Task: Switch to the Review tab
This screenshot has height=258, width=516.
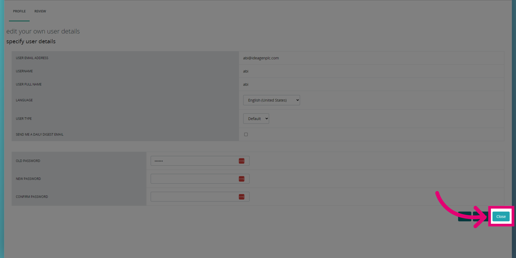Action: (x=40, y=11)
